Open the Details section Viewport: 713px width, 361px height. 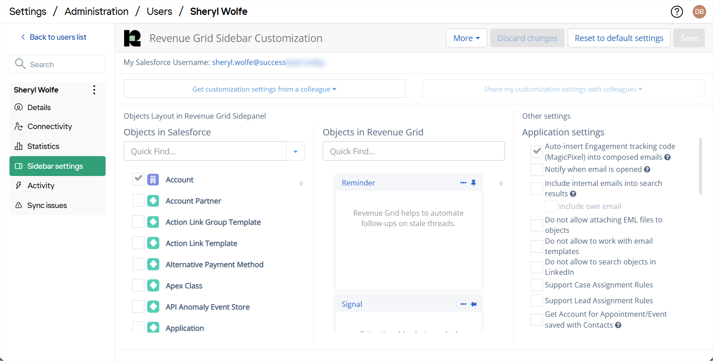57,107
